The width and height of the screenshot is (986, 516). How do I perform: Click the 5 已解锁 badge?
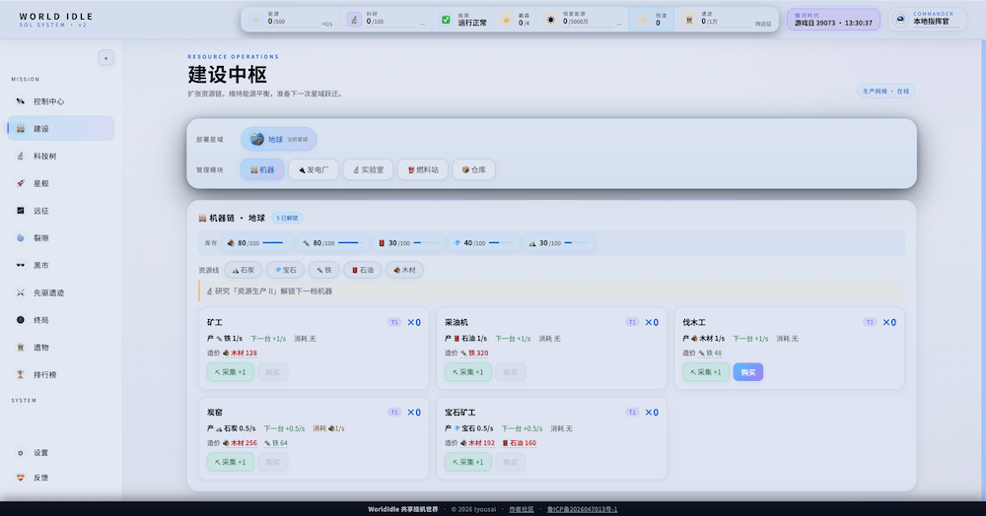pos(287,218)
